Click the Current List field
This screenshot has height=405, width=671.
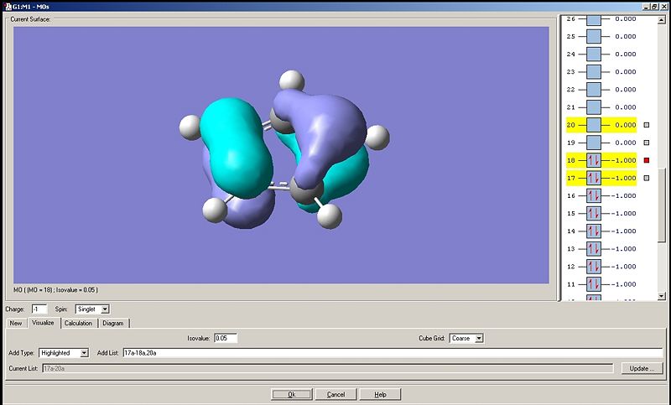pos(328,368)
